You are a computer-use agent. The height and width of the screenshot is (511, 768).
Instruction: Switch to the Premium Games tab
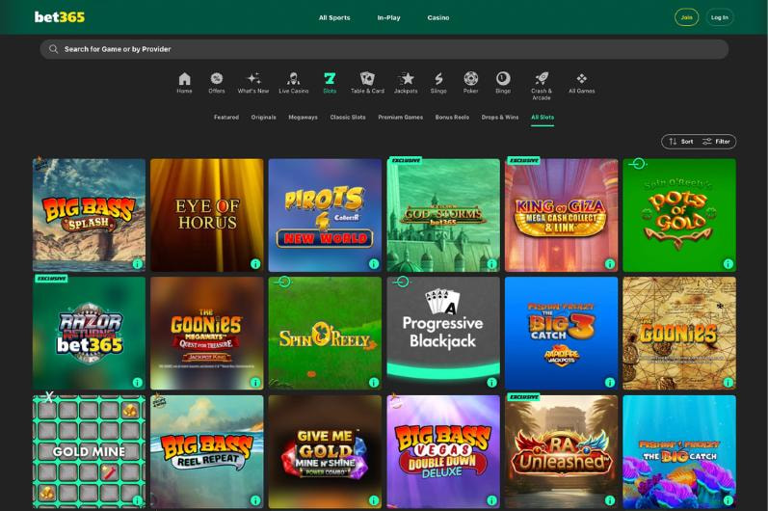coord(400,117)
